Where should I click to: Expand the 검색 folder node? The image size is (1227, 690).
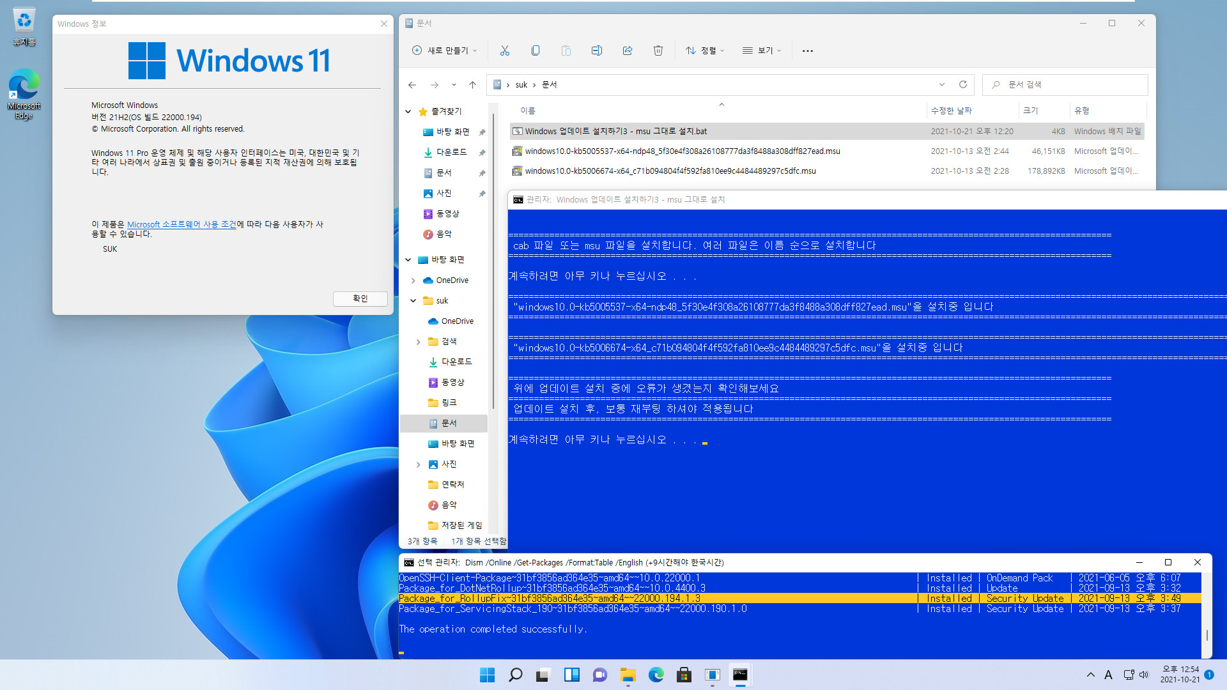[419, 341]
